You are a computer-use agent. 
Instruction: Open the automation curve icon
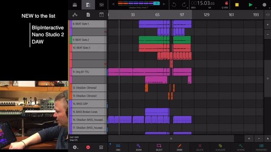coord(75,15)
